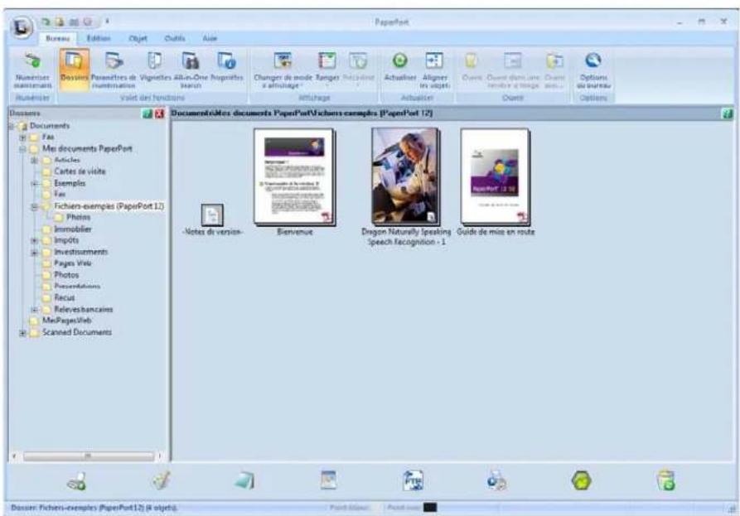Screen dimensions: 740x516
Task: Click the folder panel scrollbar right arrow
Action: click(x=159, y=456)
